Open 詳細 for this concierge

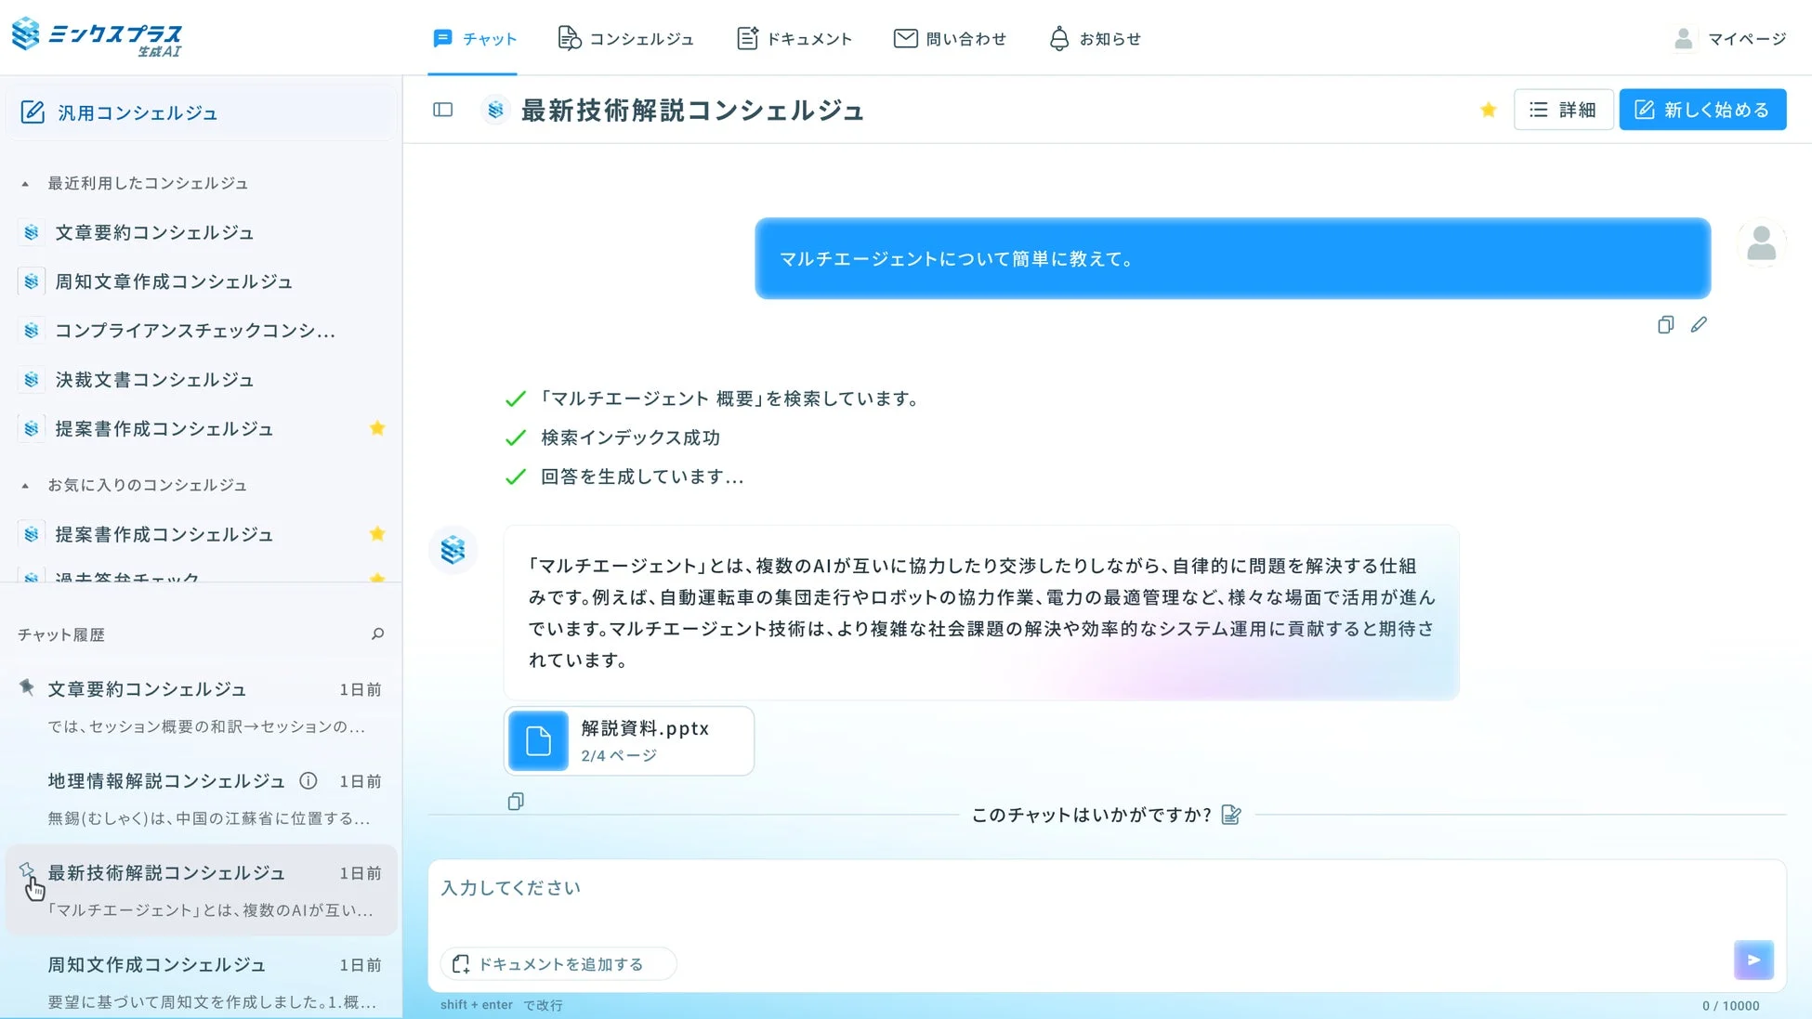[1563, 109]
